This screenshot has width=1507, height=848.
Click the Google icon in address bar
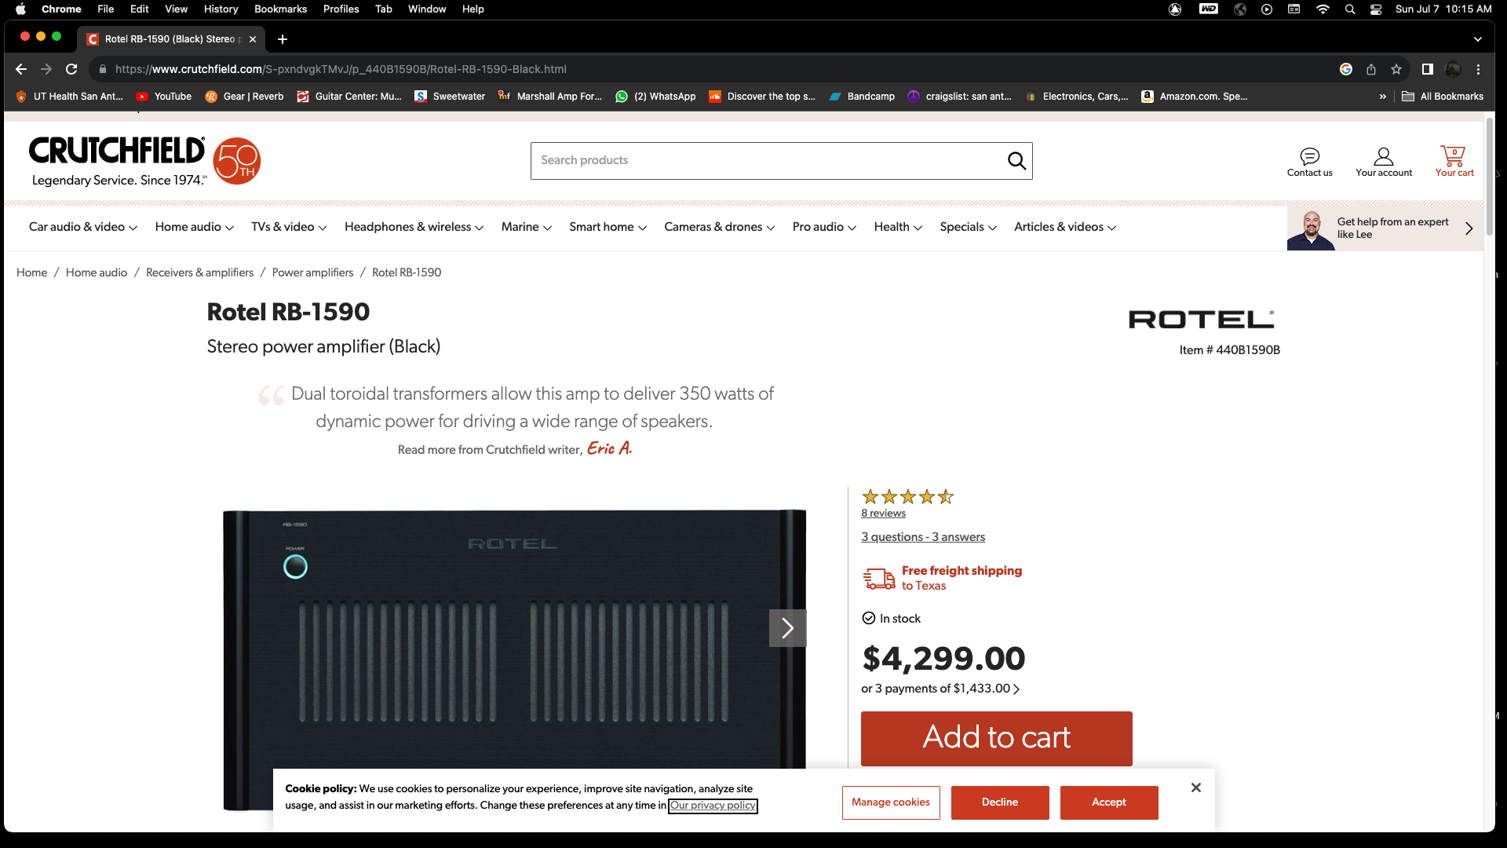[x=1346, y=69]
